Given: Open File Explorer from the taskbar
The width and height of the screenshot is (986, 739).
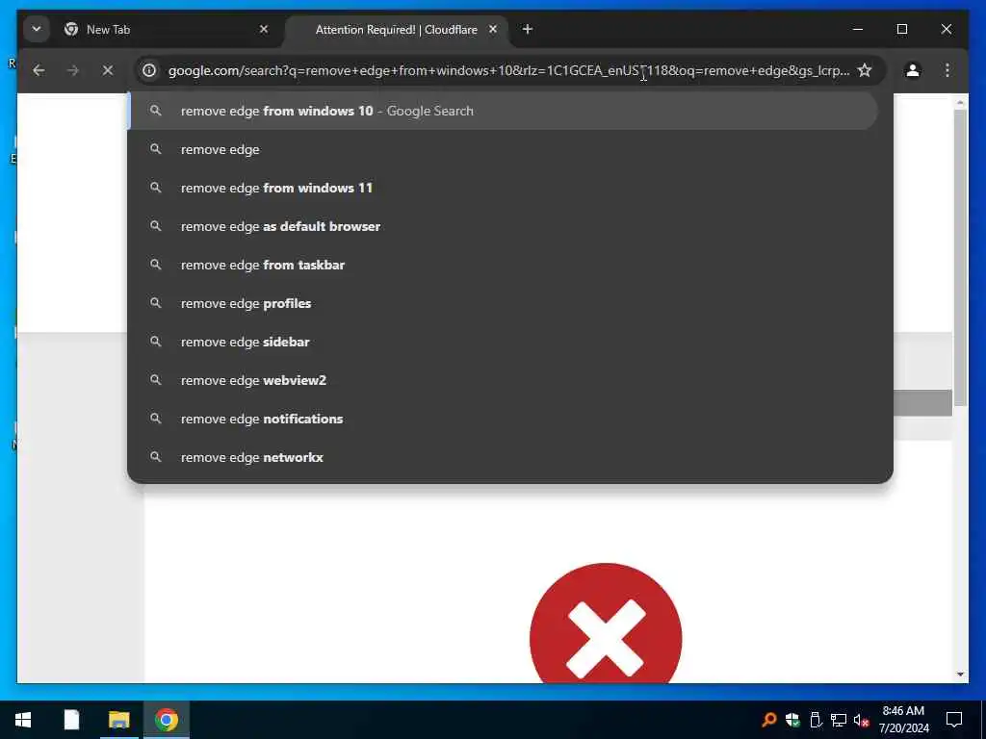Looking at the screenshot, I should pos(118,720).
